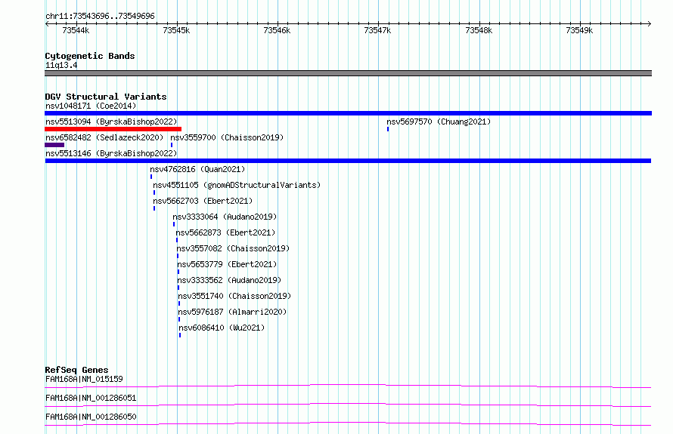The height and width of the screenshot is (434, 673).
Task: Click variant label nsv5697570 (Chuang2021)
Action: [439, 122]
